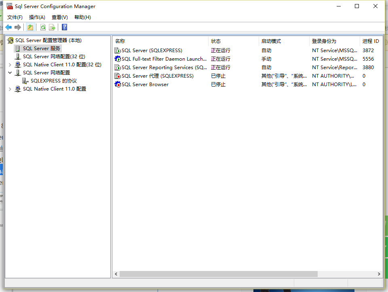Viewport: 388px width, 292px height.
Task: Minimize the Configuration Manager window
Action: [x=339, y=6]
